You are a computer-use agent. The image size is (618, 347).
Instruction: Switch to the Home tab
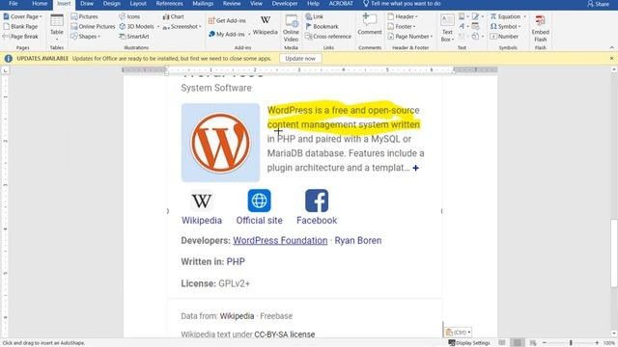pos(40,4)
